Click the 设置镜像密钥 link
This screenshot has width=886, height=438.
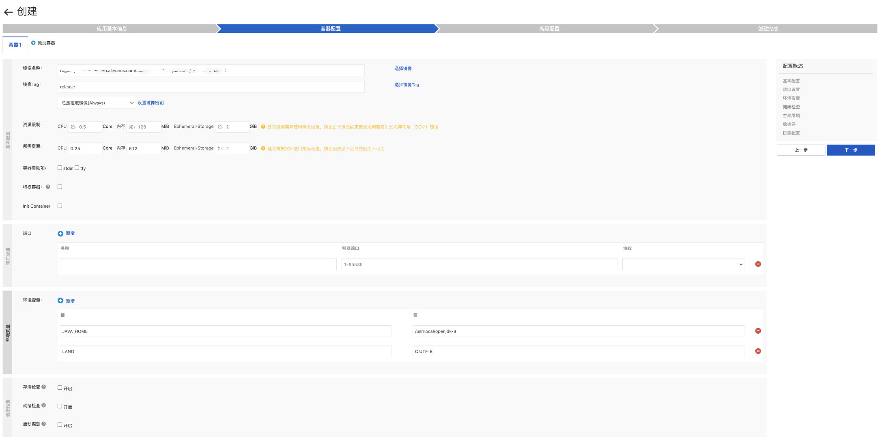[151, 103]
